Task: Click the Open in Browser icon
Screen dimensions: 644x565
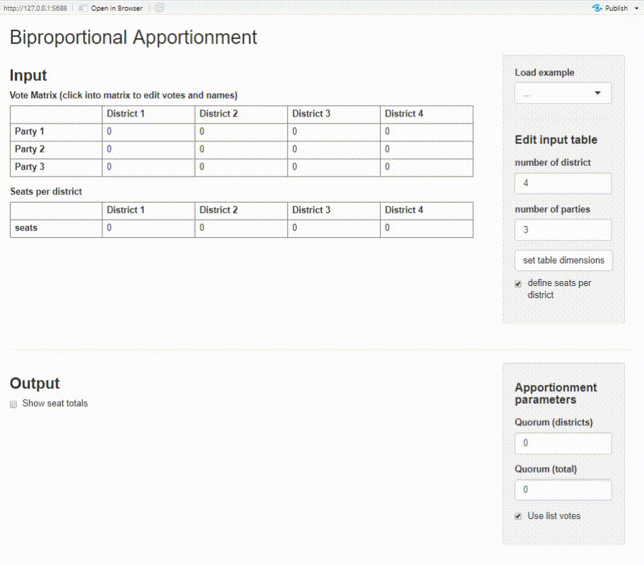Action: tap(83, 8)
